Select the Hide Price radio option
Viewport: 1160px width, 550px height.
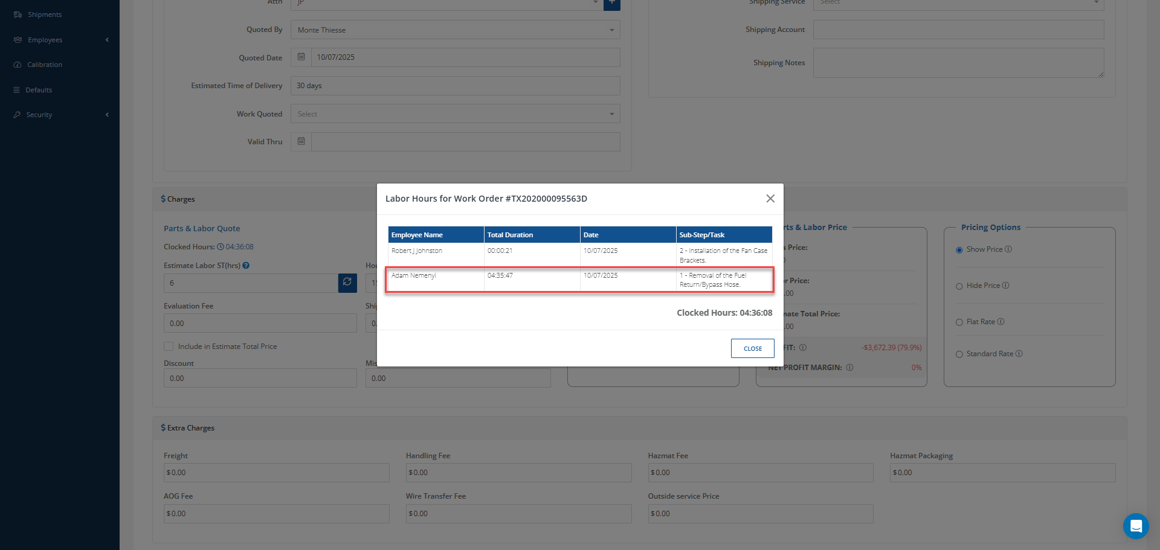(959, 286)
